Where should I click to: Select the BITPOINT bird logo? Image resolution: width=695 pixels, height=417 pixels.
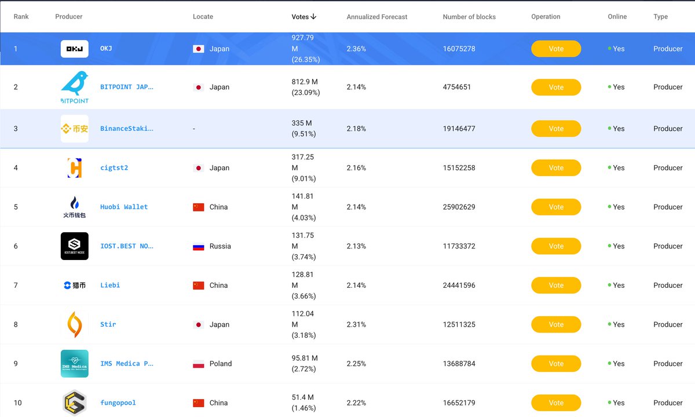(74, 86)
